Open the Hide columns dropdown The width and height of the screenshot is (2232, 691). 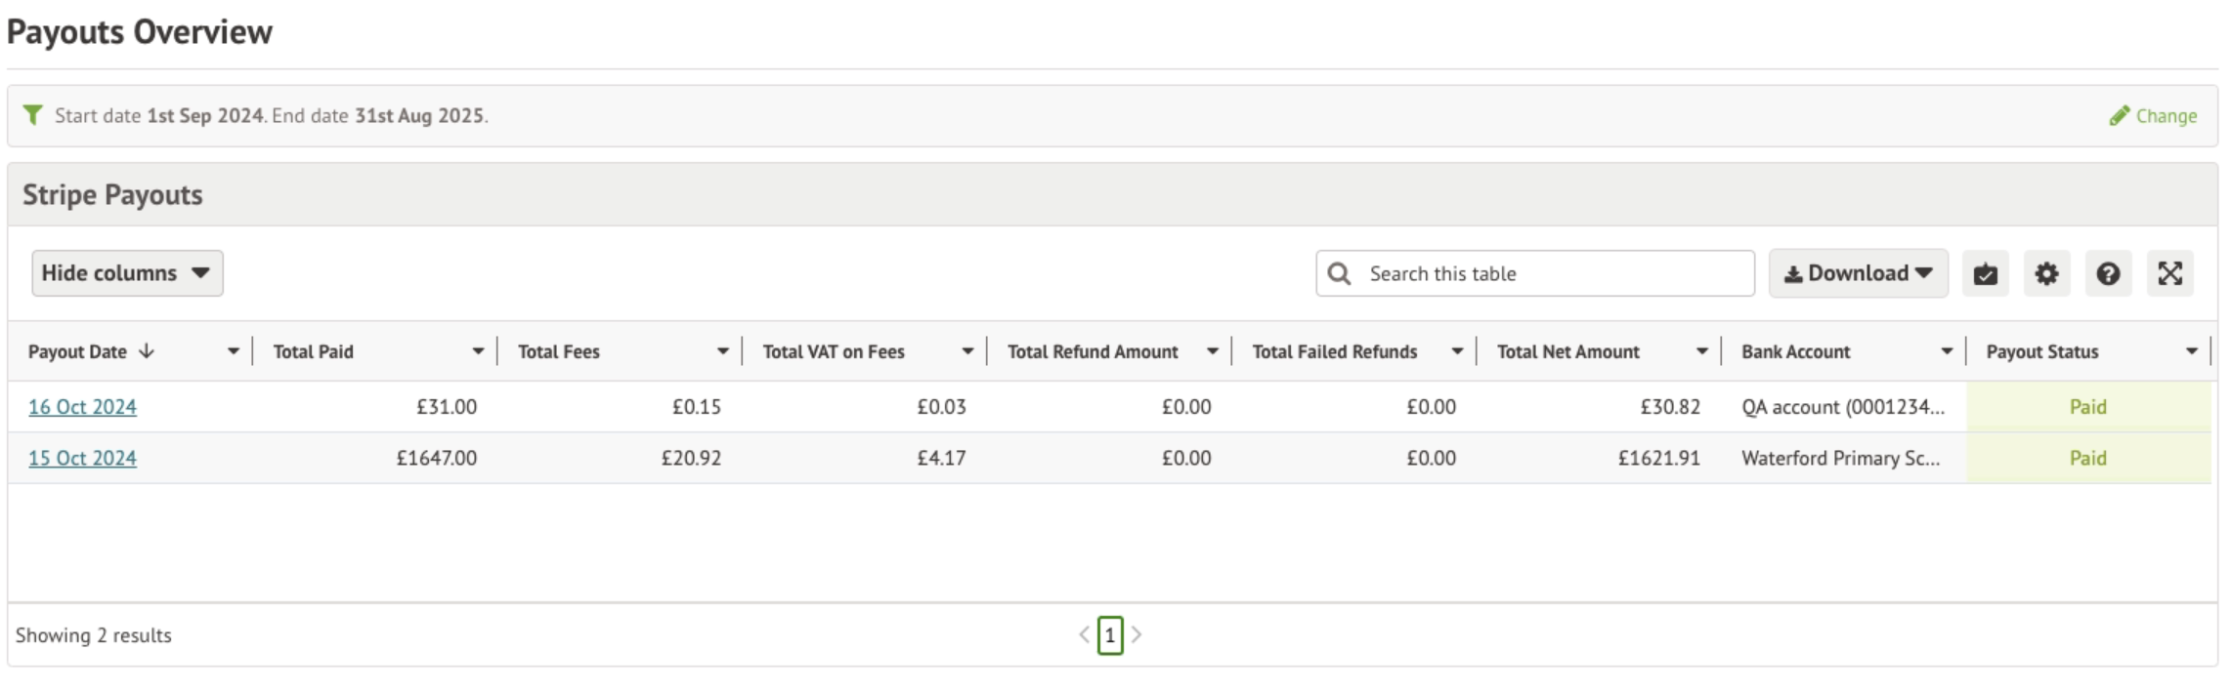(127, 273)
